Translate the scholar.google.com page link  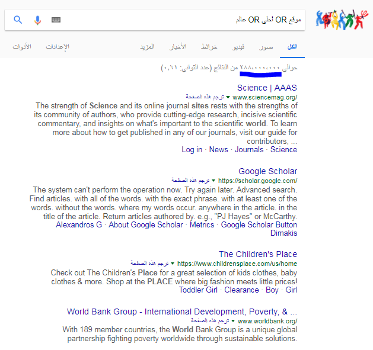pos(190,181)
